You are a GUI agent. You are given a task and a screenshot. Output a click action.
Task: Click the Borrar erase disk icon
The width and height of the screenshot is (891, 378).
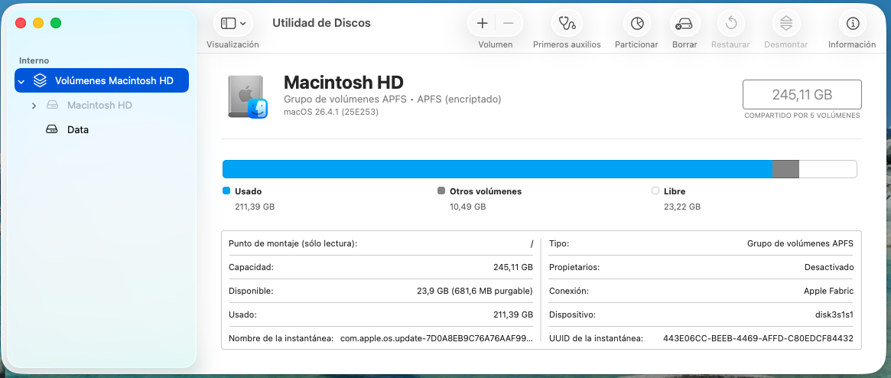point(684,23)
